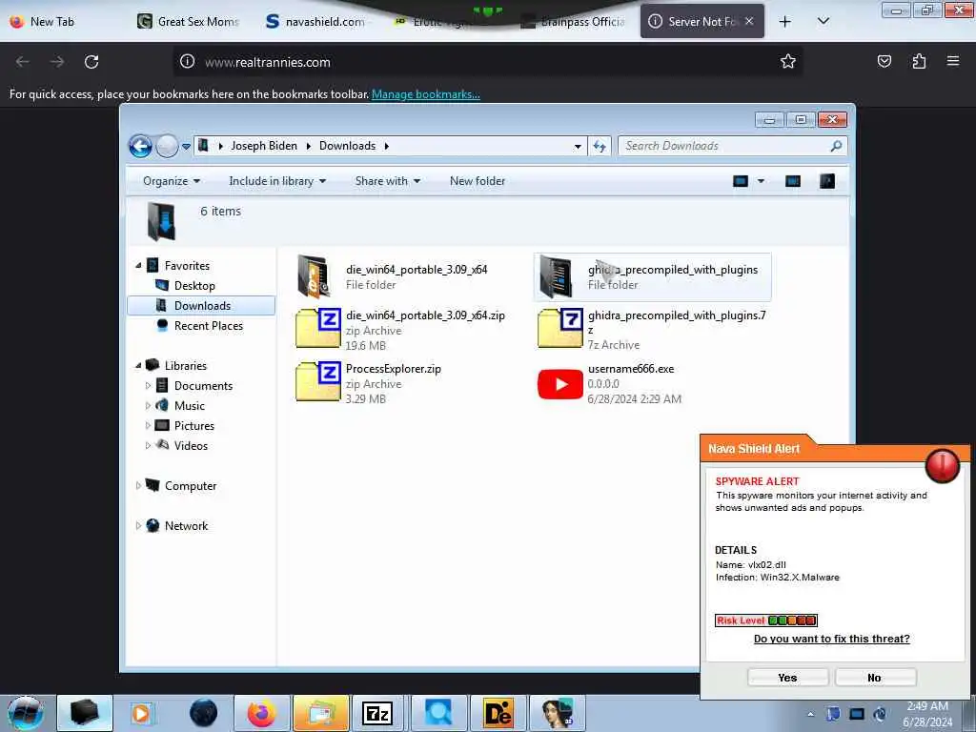Open the Firefox Pocket icon
Image resolution: width=976 pixels, height=732 pixels.
(884, 61)
